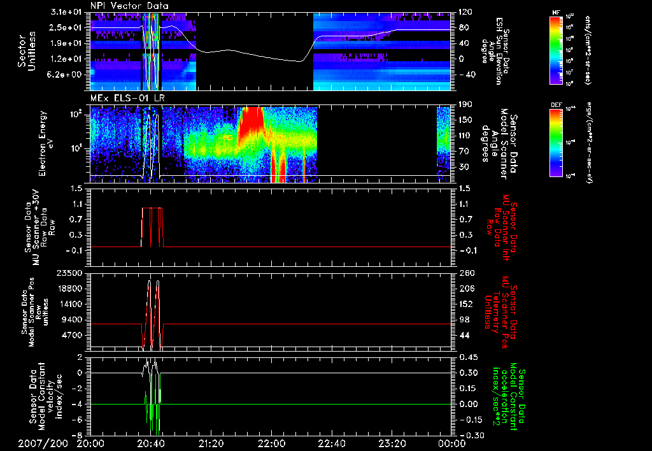
Task: Click the "ergs/(cm**2-sr-sec-eV)" units label
Action: 589,142
